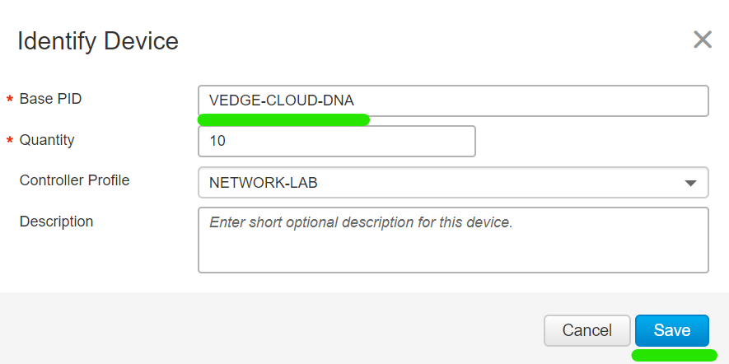Click the green highlight under Base PID field
The image size is (729, 364).
coord(283,120)
